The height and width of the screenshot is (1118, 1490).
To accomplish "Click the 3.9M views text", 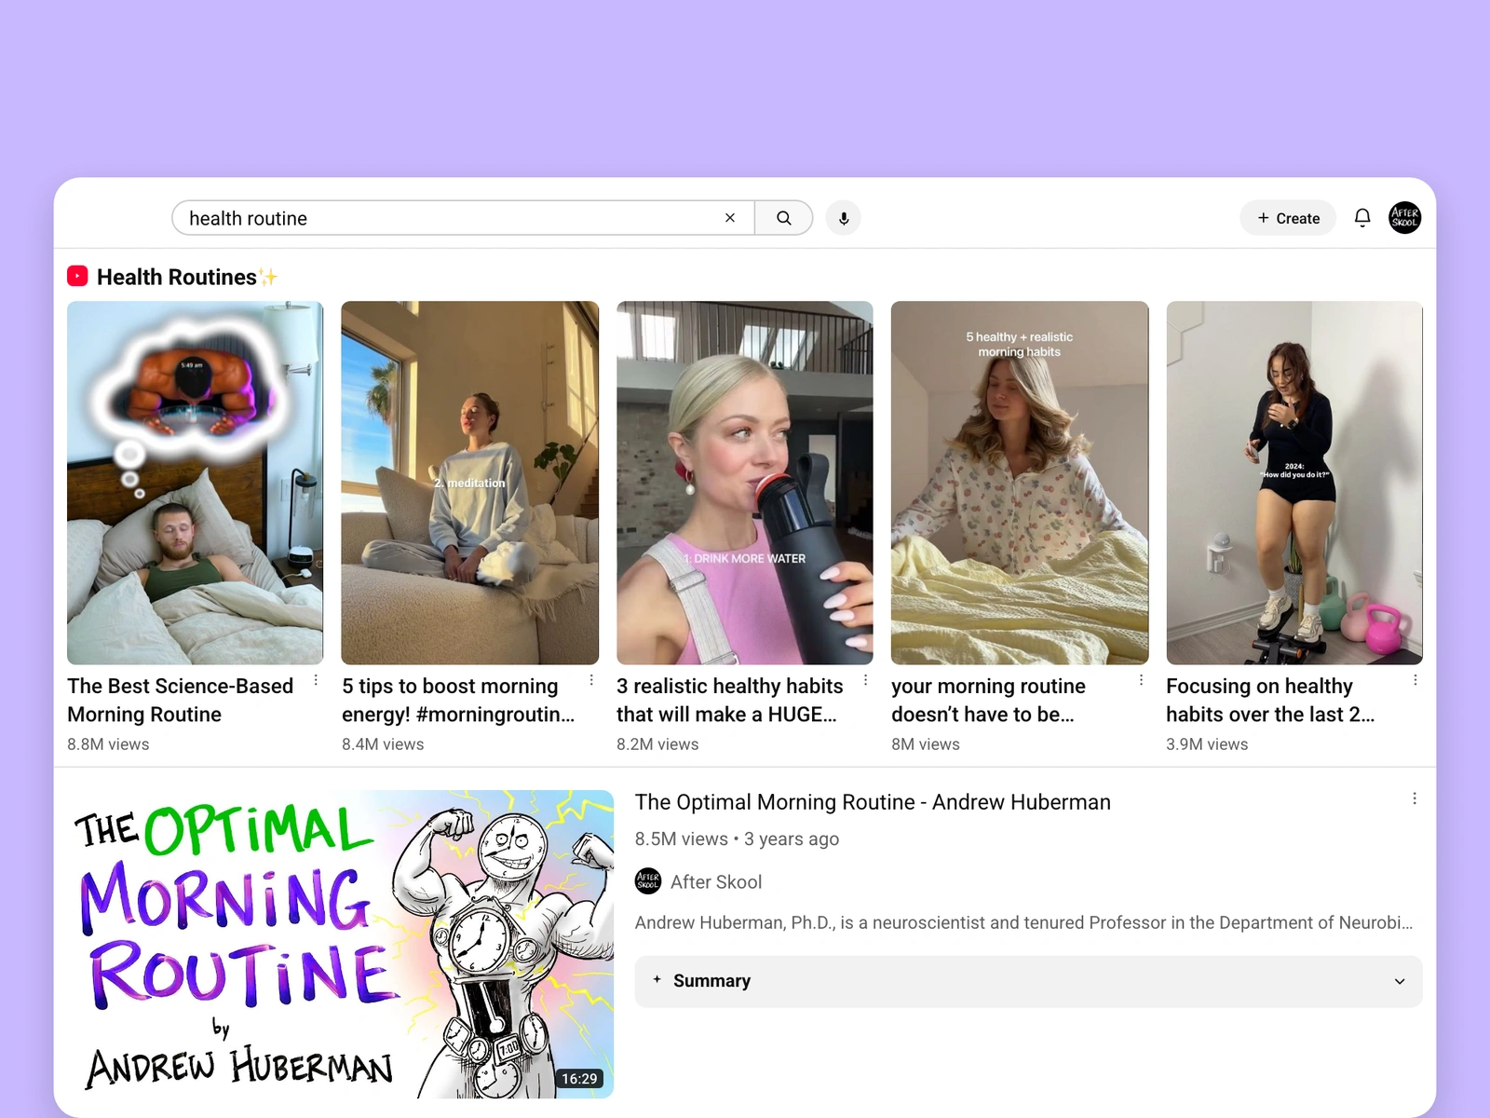I will [1207, 744].
